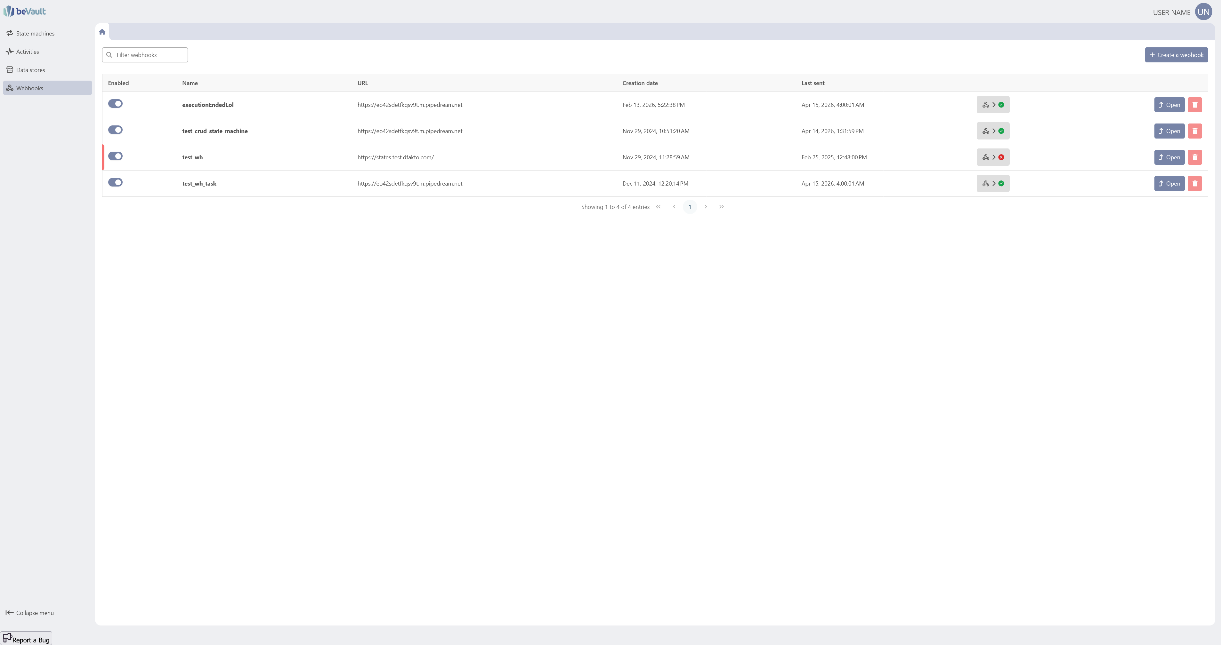Click the Name column header
1221x645 pixels.
coord(190,83)
